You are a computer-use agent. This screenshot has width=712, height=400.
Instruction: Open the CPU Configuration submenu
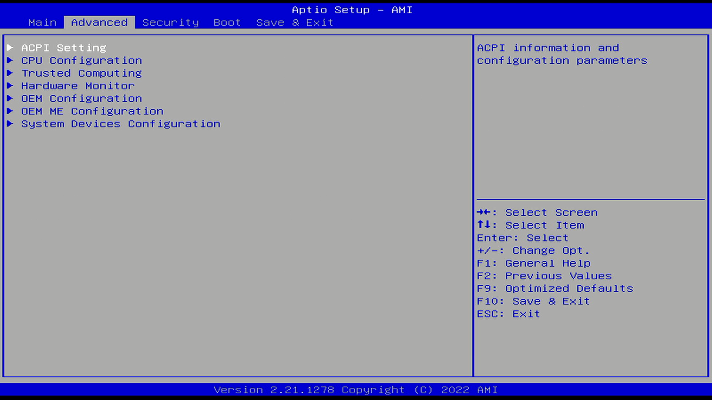[x=82, y=60]
